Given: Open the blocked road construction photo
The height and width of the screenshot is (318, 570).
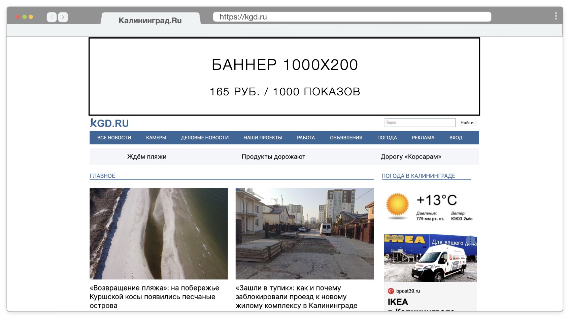Looking at the screenshot, I should coord(305,233).
